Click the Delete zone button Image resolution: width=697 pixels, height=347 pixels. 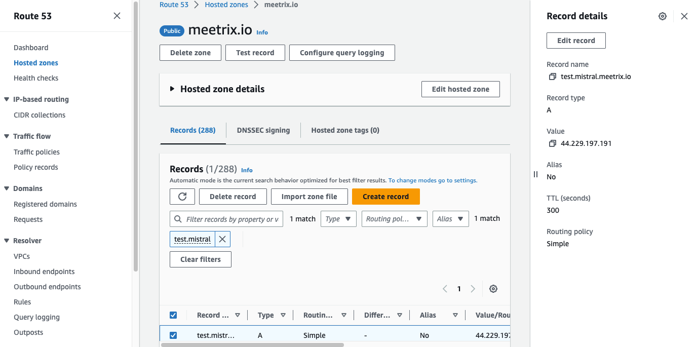(190, 53)
